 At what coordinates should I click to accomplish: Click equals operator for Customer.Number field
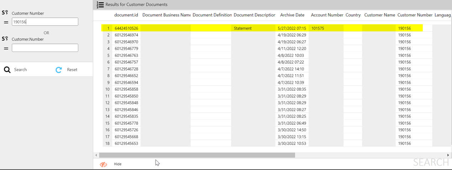coord(6,48)
